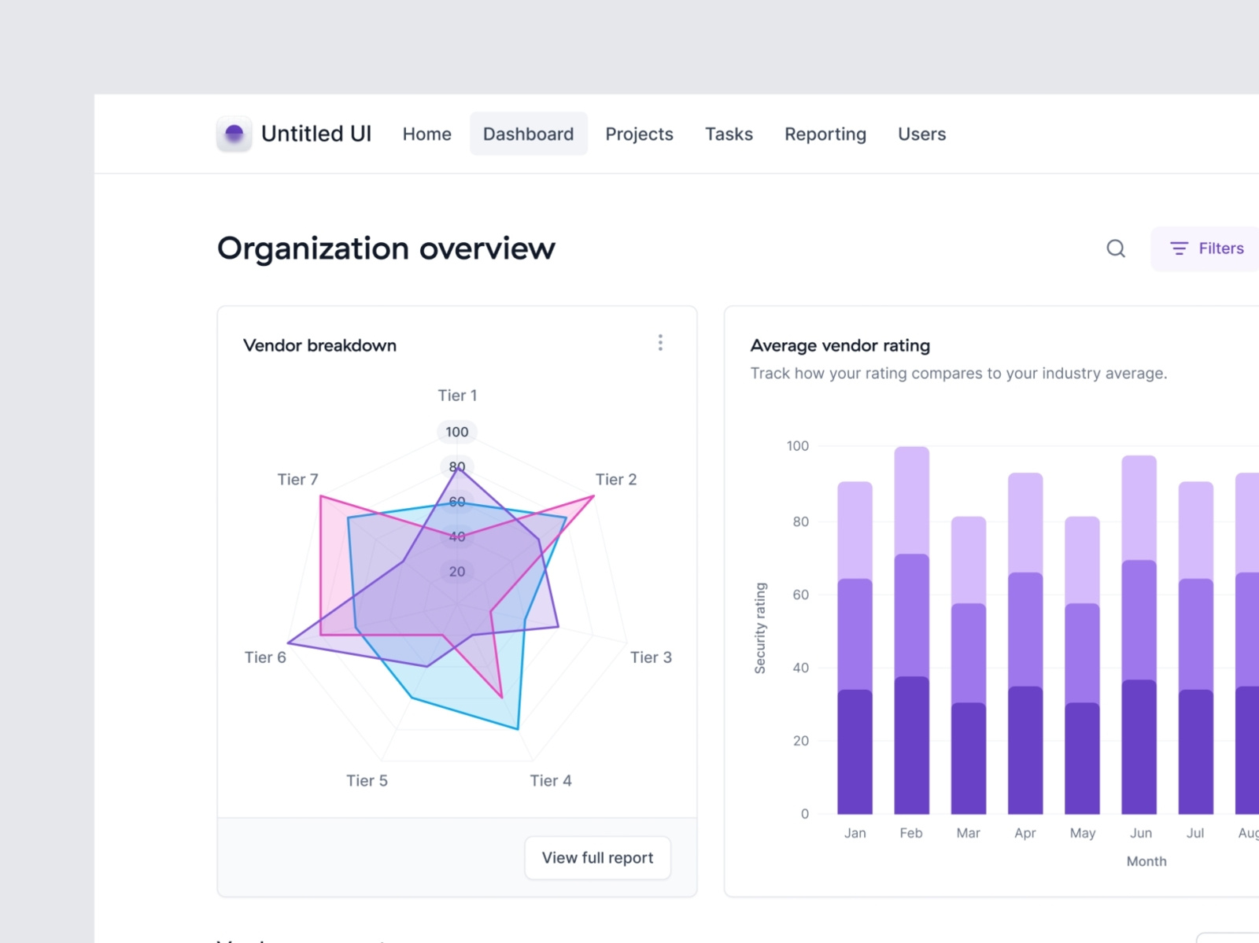1259x943 pixels.
Task: Click the funnel icon inside Filters
Action: click(x=1179, y=249)
